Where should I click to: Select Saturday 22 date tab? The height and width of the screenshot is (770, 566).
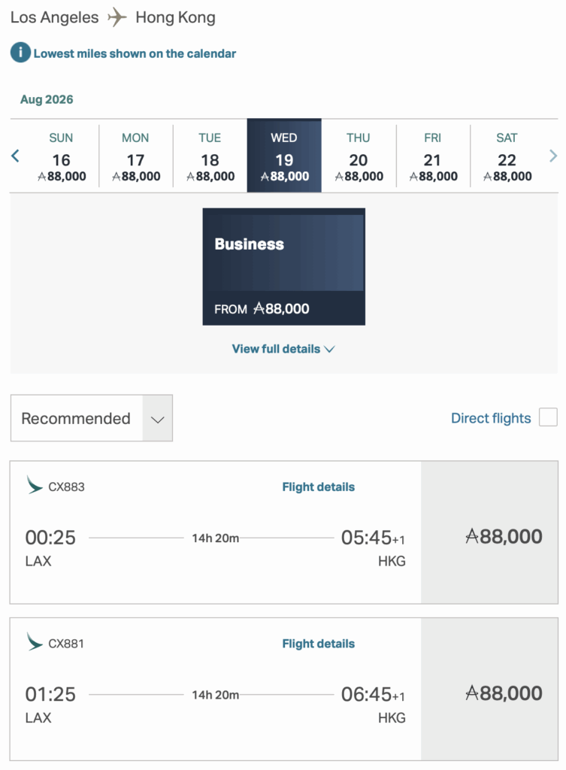507,156
